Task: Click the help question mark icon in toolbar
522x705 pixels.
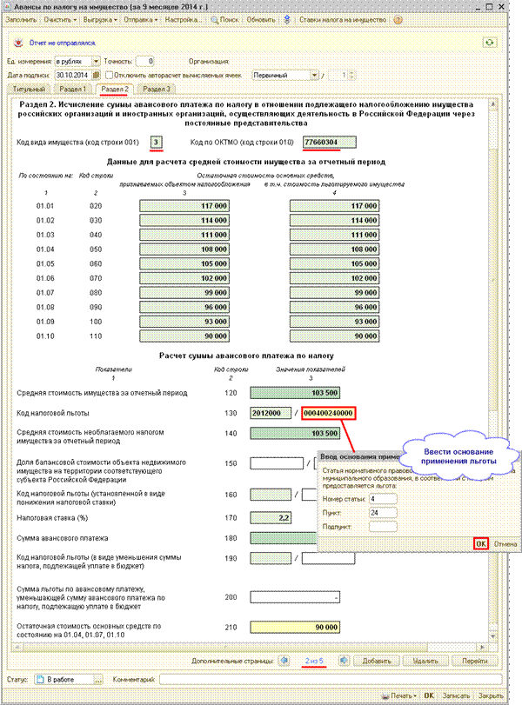Action: [398, 20]
